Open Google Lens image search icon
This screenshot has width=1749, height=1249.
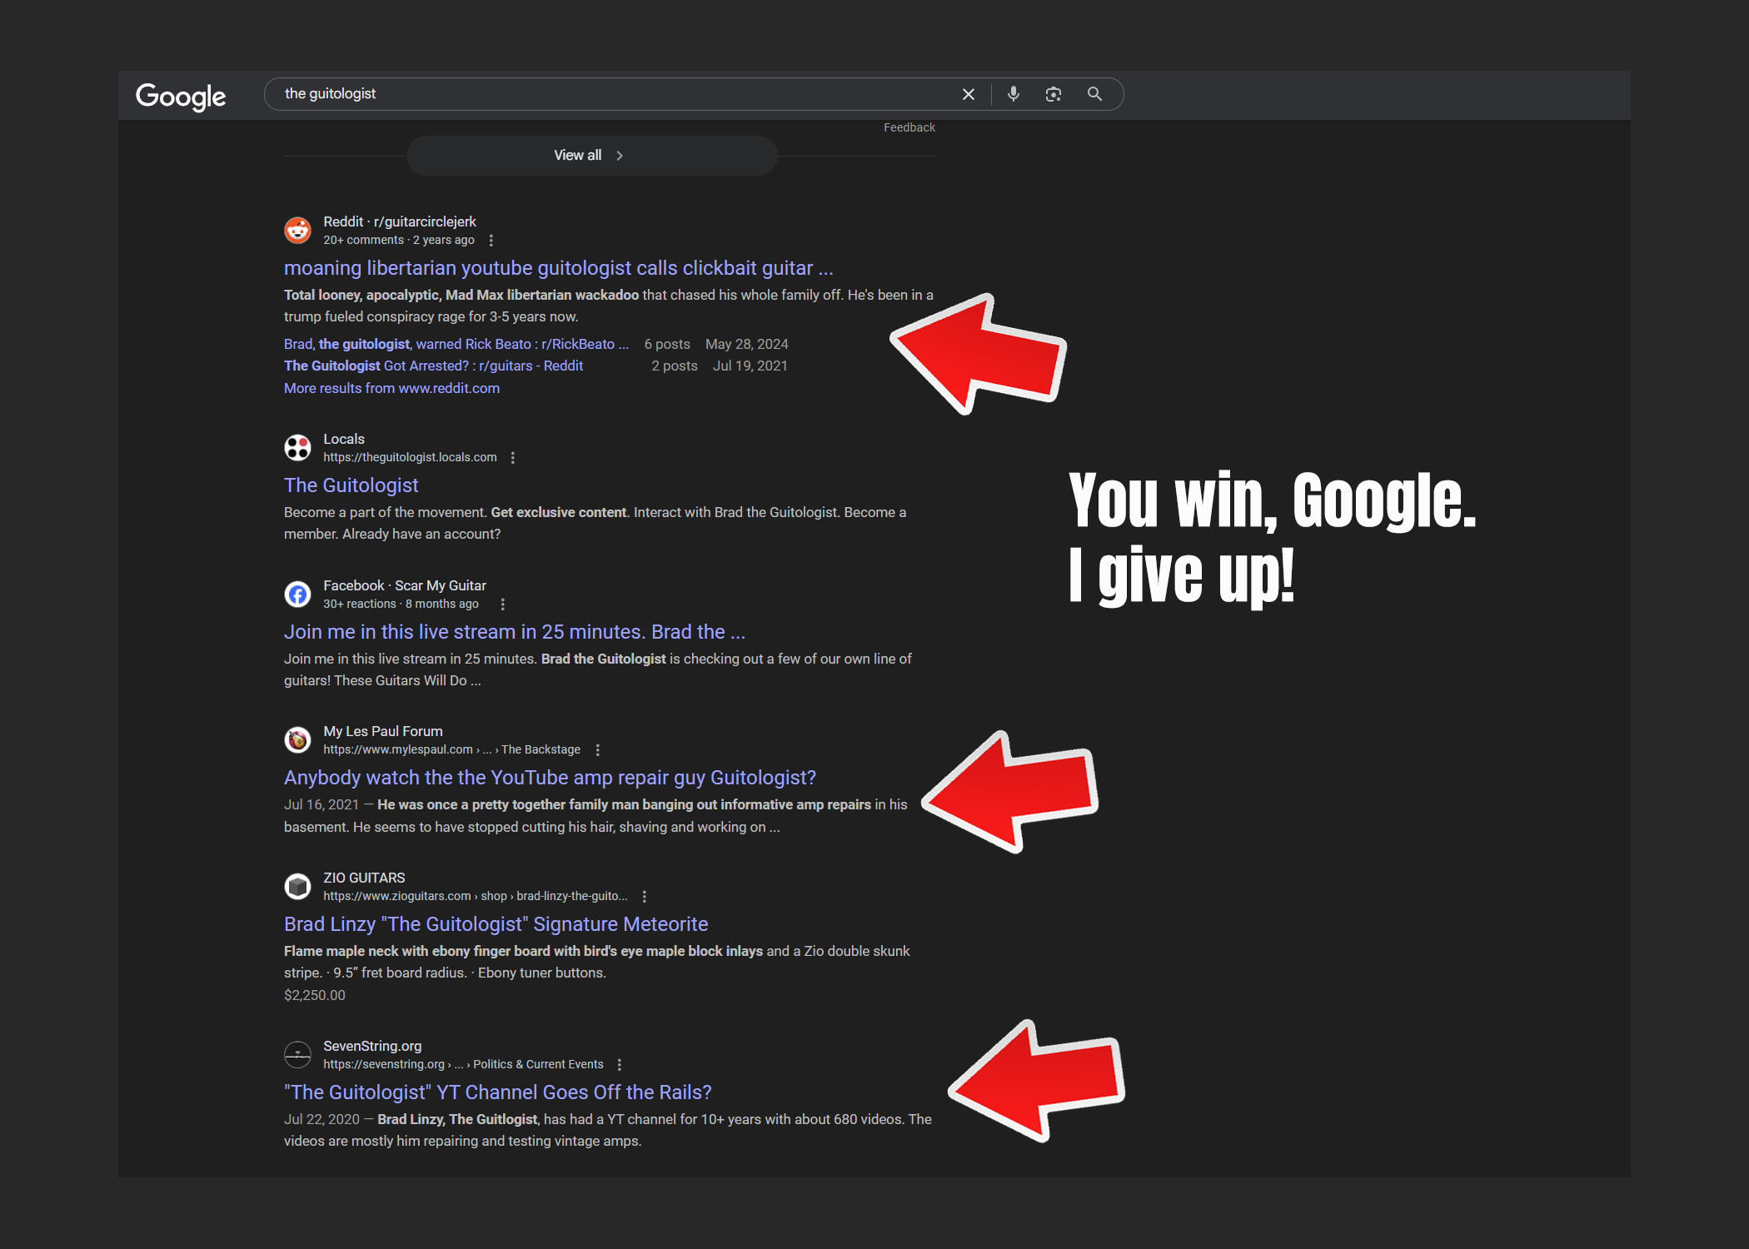(1053, 94)
